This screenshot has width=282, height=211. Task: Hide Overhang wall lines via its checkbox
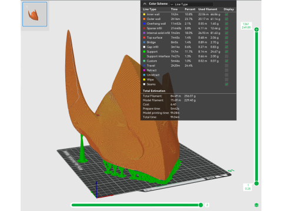pyautogui.click(x=227, y=23)
